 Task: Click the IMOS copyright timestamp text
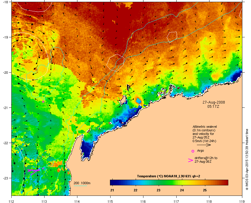(x=247, y=160)
